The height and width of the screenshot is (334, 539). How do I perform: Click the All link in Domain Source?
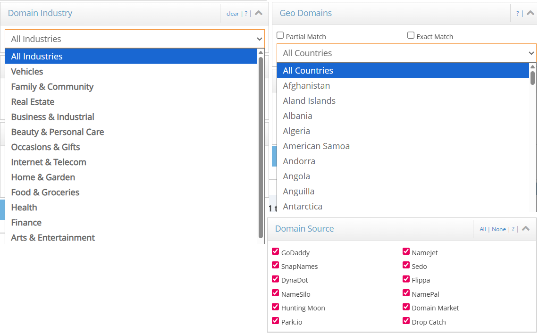(x=482, y=229)
